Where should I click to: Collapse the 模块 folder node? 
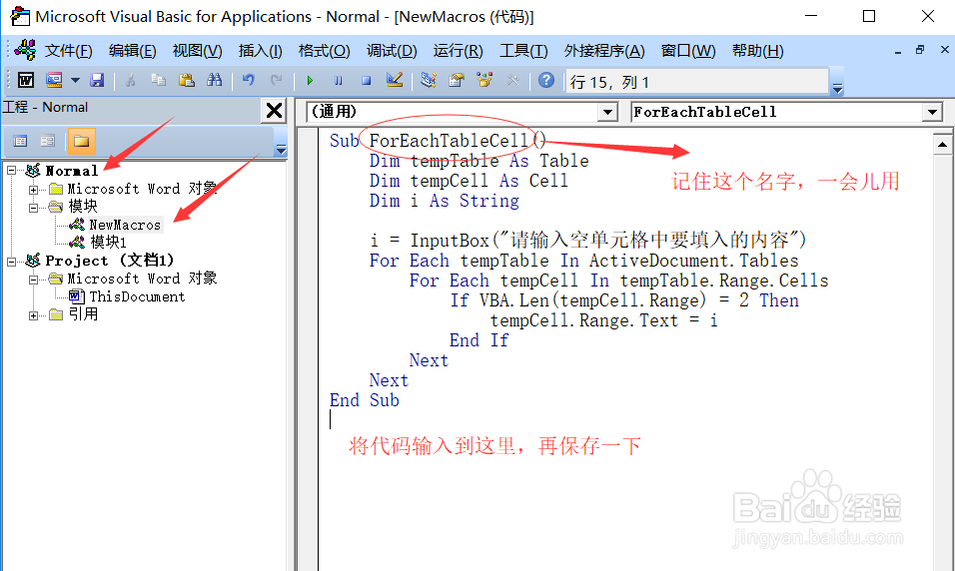coord(34,207)
